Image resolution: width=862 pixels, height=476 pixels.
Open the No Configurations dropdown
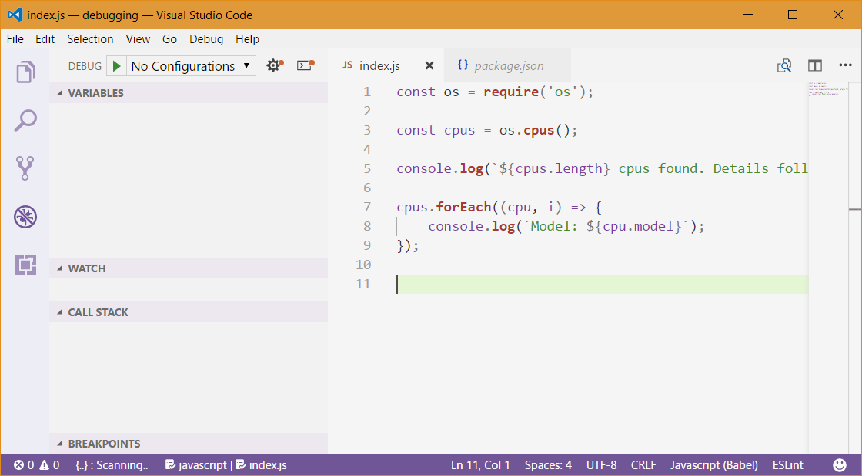191,66
